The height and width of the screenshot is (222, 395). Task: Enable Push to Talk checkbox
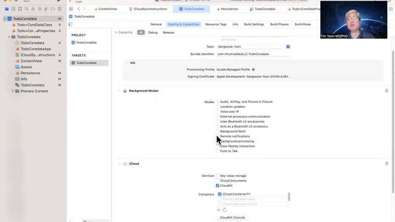[217, 151]
